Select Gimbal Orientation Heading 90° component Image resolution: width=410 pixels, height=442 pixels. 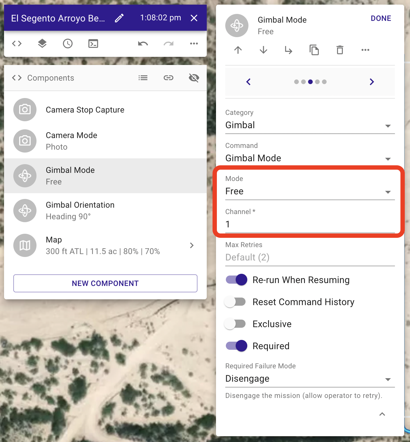coord(105,211)
